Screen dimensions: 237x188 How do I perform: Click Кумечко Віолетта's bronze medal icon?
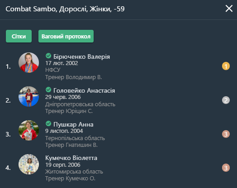(x=226, y=168)
